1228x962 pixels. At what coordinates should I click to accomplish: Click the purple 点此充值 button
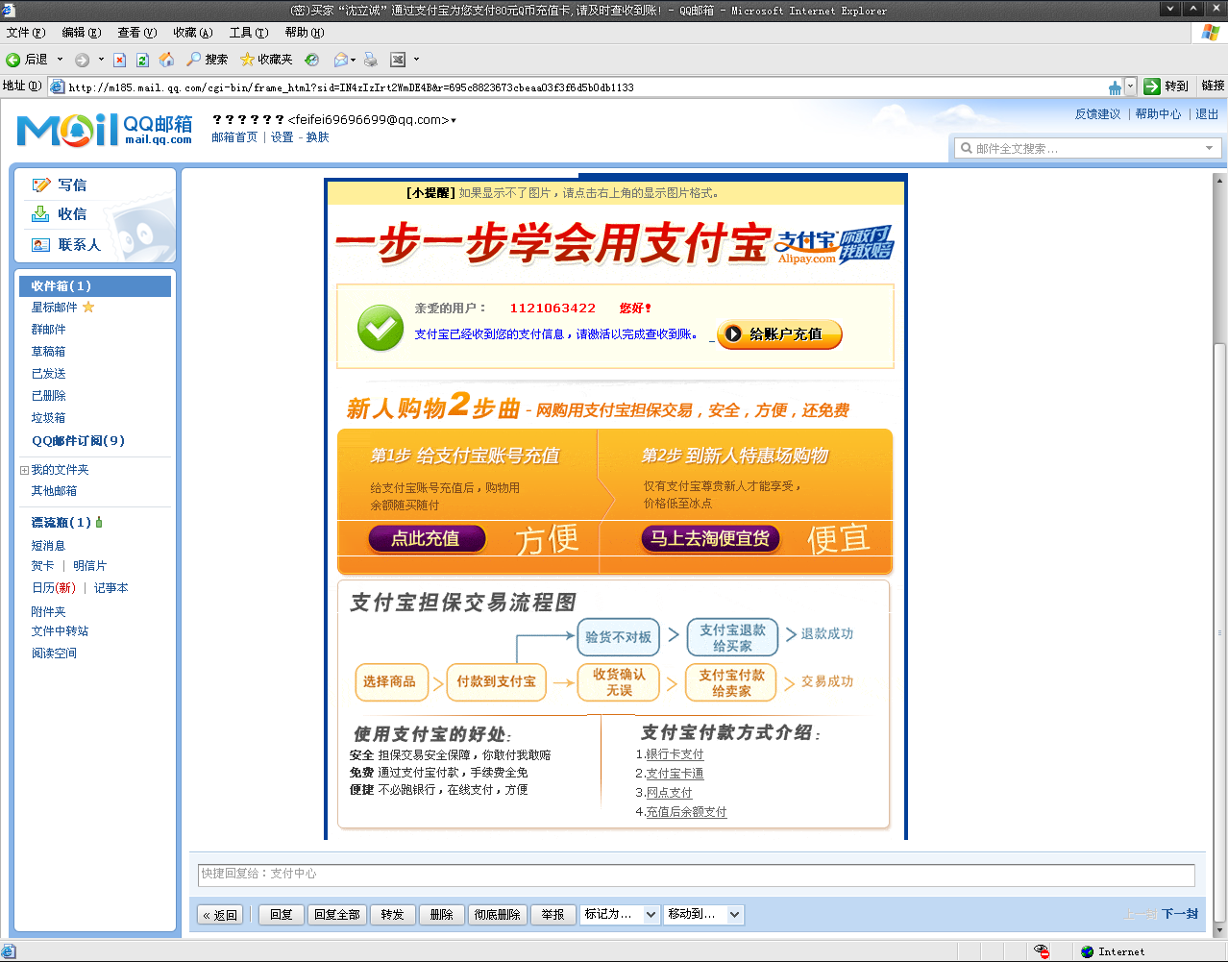427,539
